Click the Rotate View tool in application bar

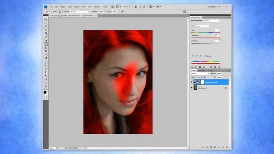pos(144,7)
